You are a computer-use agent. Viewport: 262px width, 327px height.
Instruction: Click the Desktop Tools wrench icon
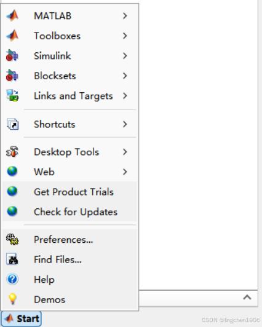[12, 152]
